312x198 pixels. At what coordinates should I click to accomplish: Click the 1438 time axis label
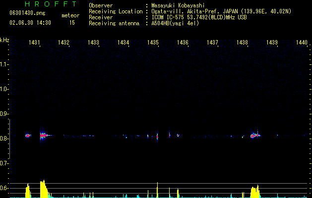click(x=242, y=42)
